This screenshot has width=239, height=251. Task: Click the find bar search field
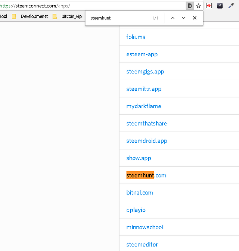pos(119,18)
